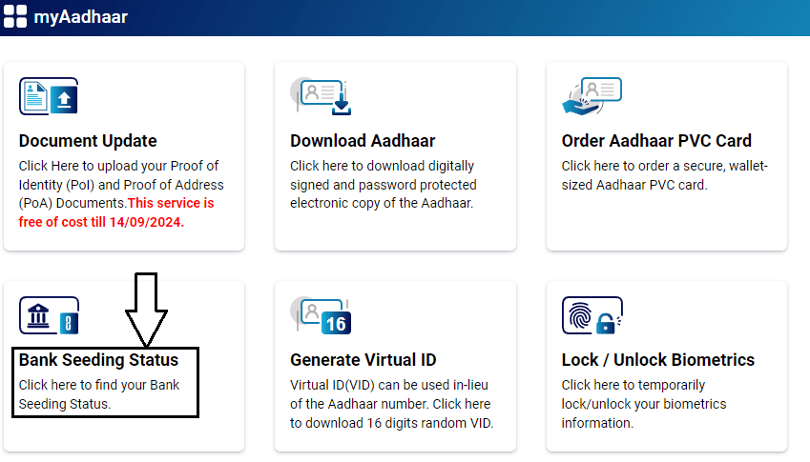Click the Document Update upload icon

click(x=49, y=96)
